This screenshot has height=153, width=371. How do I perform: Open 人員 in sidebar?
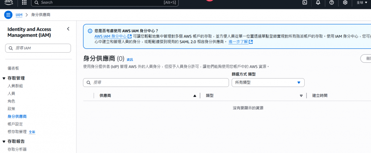tap(11, 93)
